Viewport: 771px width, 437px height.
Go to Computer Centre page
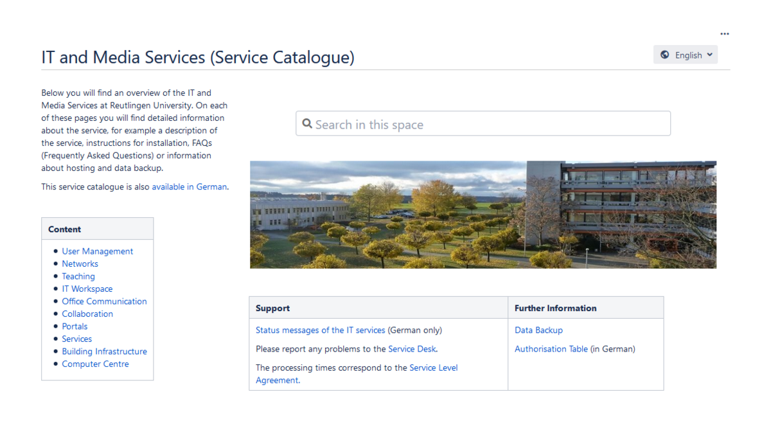(95, 364)
